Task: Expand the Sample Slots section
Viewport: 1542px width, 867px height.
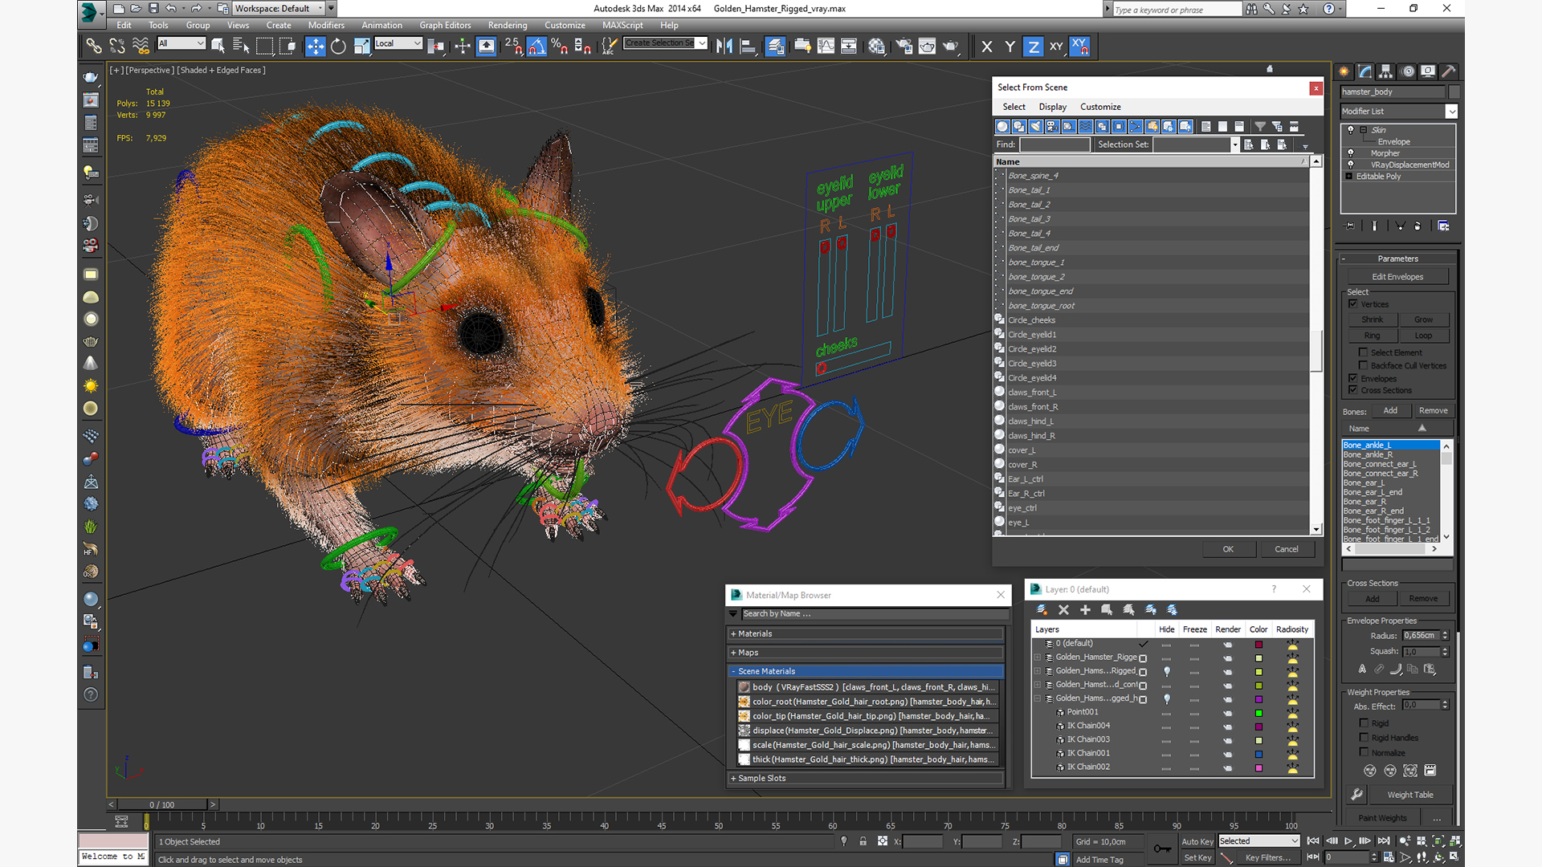Action: [x=866, y=778]
